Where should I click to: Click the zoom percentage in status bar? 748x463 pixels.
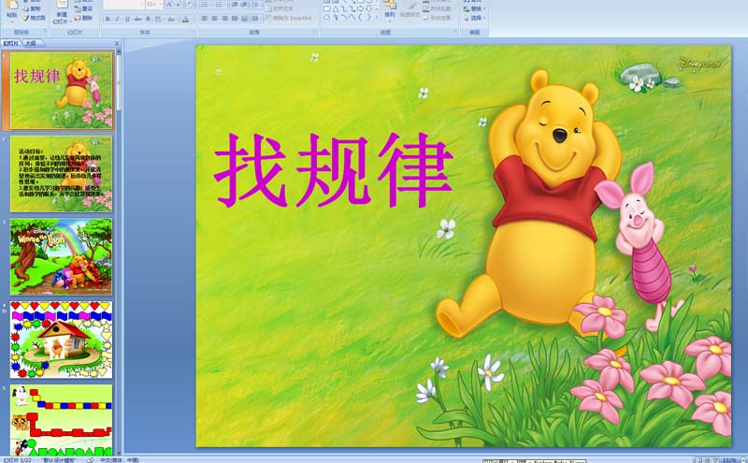pyautogui.click(x=729, y=460)
